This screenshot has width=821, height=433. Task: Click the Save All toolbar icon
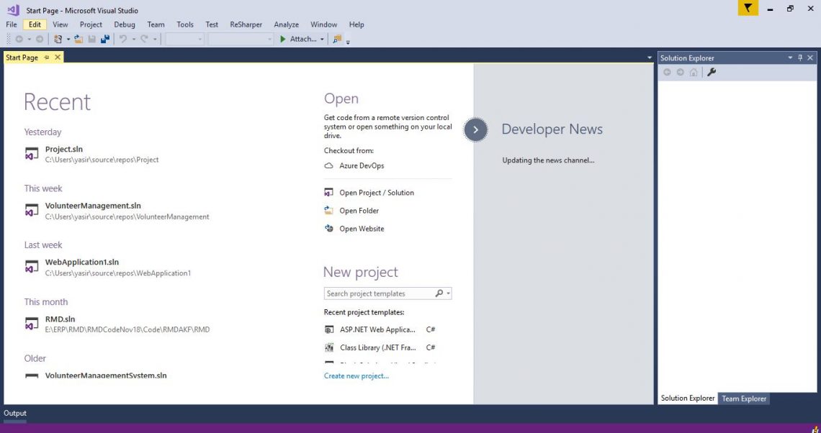[x=105, y=40]
